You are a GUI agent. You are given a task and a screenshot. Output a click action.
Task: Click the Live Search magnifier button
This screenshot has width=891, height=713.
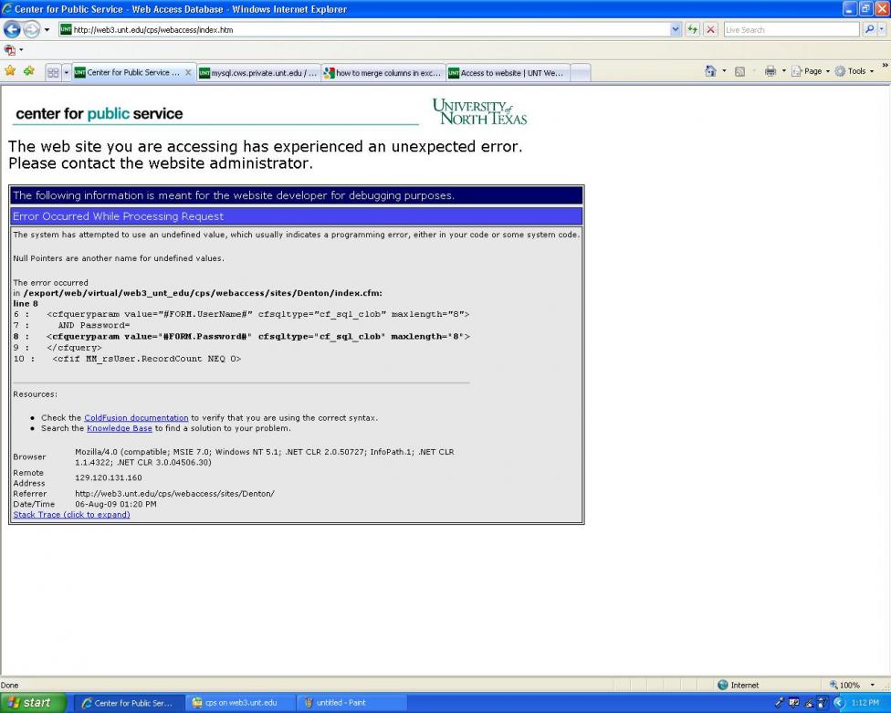869,29
